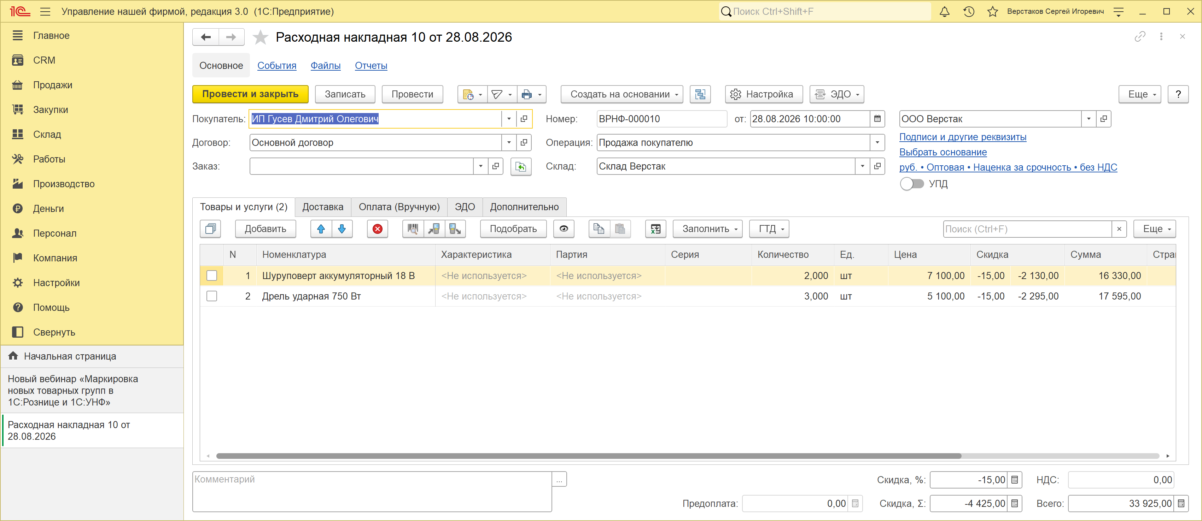Viewport: 1202px width, 521px height.
Task: Open the main hamburger menu
Action: 45,12
